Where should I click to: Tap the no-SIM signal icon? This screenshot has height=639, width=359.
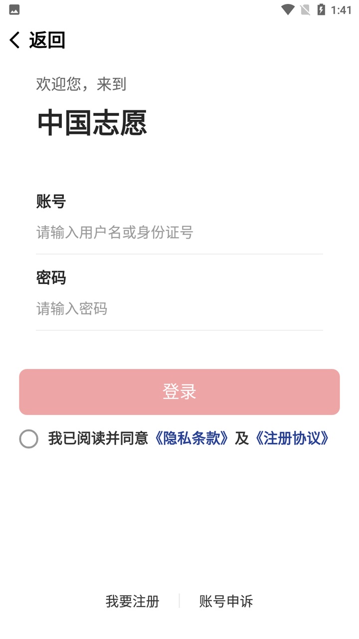[x=305, y=9]
